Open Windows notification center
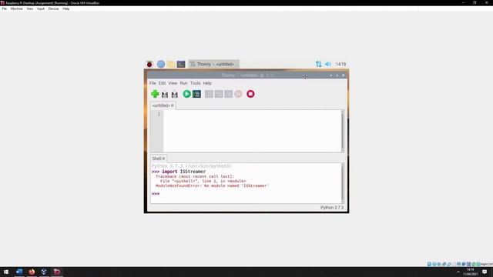This screenshot has width=493, height=277. point(485,272)
